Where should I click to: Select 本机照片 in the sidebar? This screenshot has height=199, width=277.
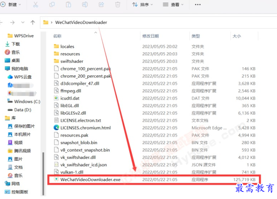point(19,134)
